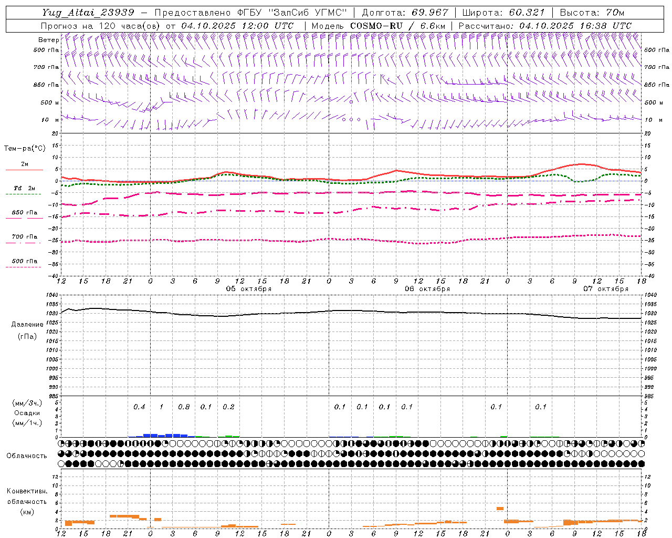
Task: Click the 0.4 precipitation amount value
Action: pos(139,407)
